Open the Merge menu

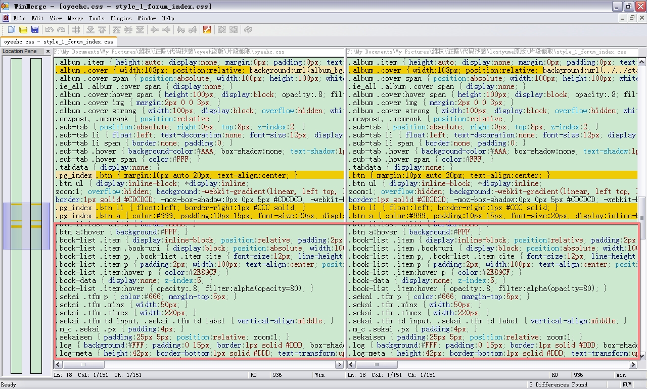click(x=75, y=18)
